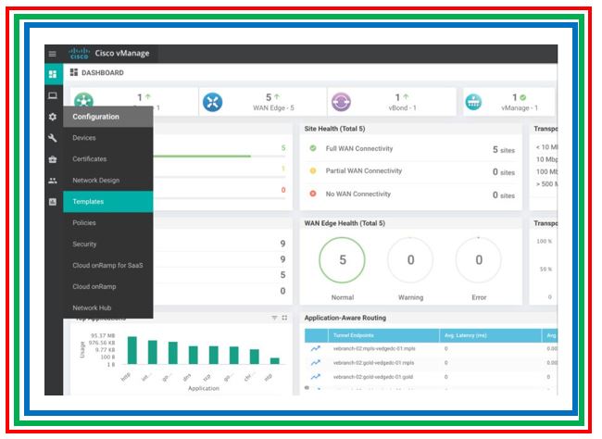Open chart for vebranch-02:mpls-vedgedc-01:mpls tunnel
The width and height of the screenshot is (602, 439).
[315, 349]
